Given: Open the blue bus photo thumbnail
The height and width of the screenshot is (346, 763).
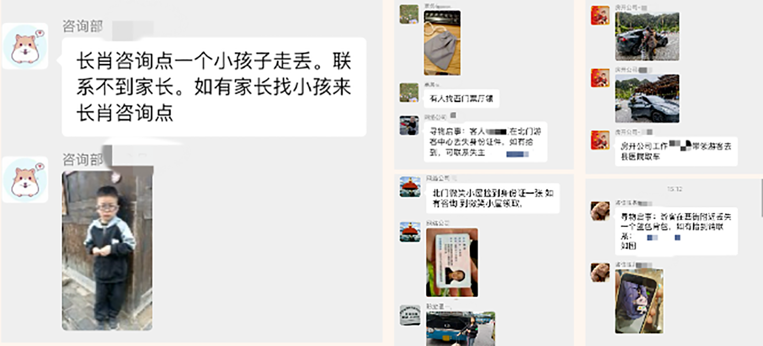Looking at the screenshot, I should click(x=460, y=329).
